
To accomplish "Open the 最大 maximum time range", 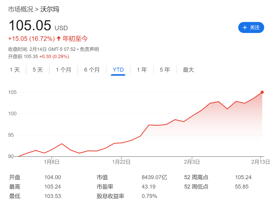I will [188, 70].
